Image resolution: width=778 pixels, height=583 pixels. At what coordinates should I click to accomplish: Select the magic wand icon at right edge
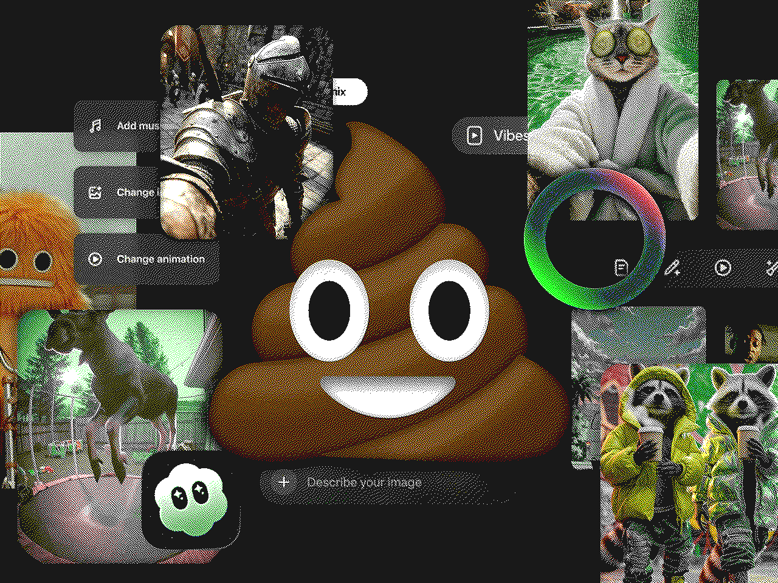point(771,267)
